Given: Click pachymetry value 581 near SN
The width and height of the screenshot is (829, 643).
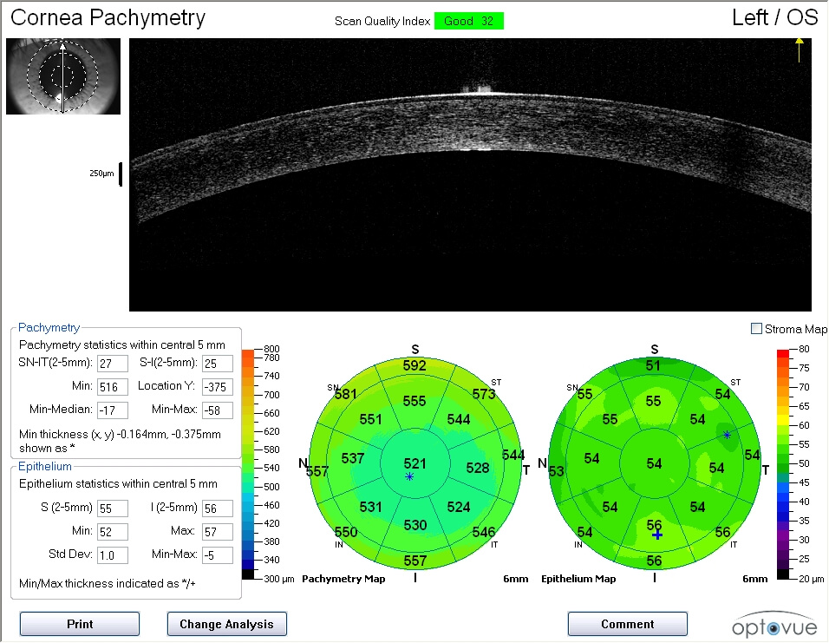Looking at the screenshot, I should click(x=345, y=394).
